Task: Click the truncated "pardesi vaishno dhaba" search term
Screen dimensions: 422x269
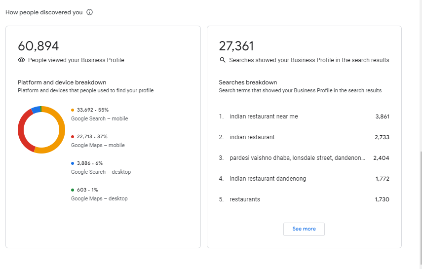Action: coord(297,158)
